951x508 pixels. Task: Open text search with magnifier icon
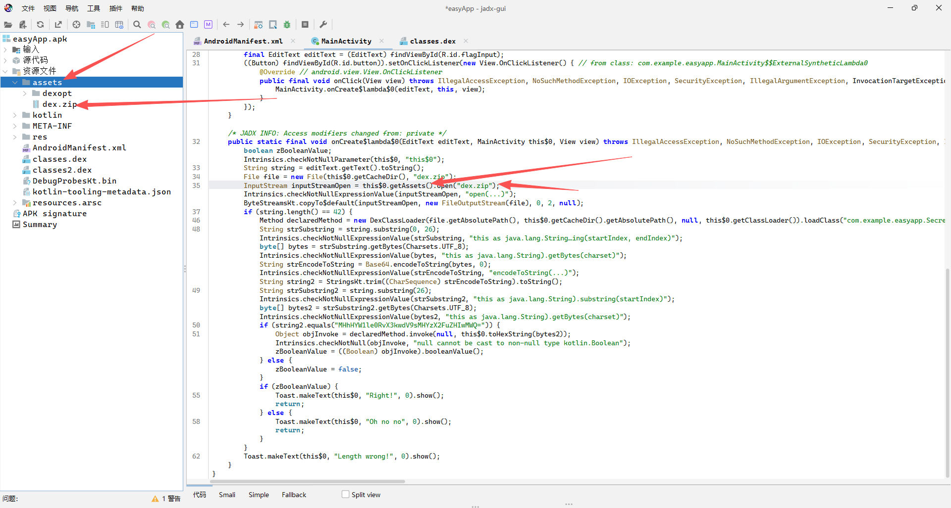click(x=137, y=25)
